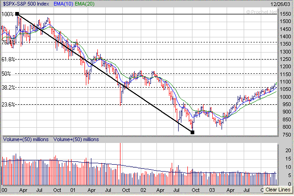This screenshot has height=196, width=294.
Task: Click the 12/26/03 date in the corner
Action: pyautogui.click(x=282, y=4)
